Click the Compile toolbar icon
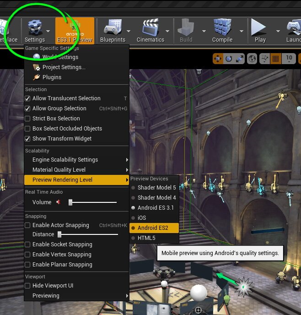The height and width of the screenshot is (315, 301). point(222,28)
